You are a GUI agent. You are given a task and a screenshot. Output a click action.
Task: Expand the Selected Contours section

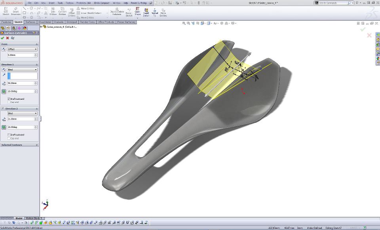(x=37, y=145)
